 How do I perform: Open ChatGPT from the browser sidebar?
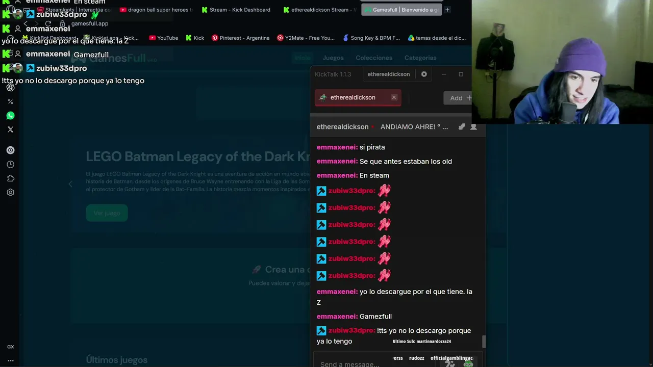click(x=10, y=87)
